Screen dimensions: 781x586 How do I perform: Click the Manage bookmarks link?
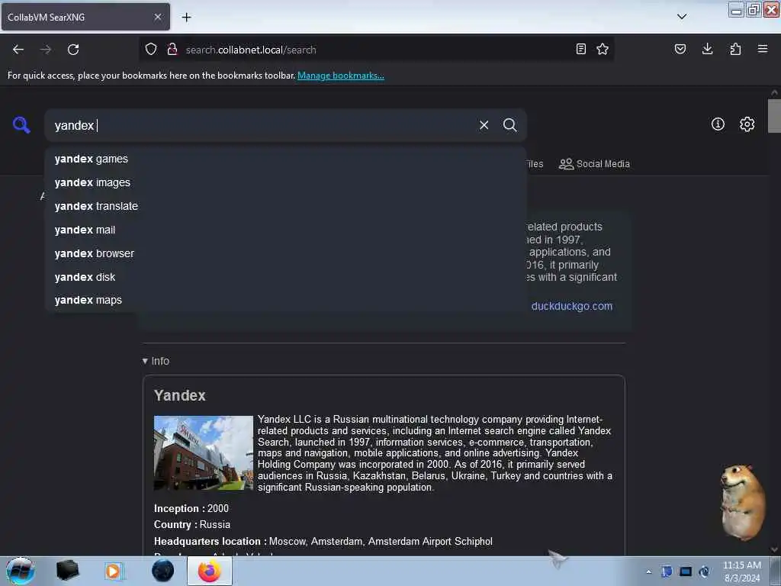tap(341, 76)
